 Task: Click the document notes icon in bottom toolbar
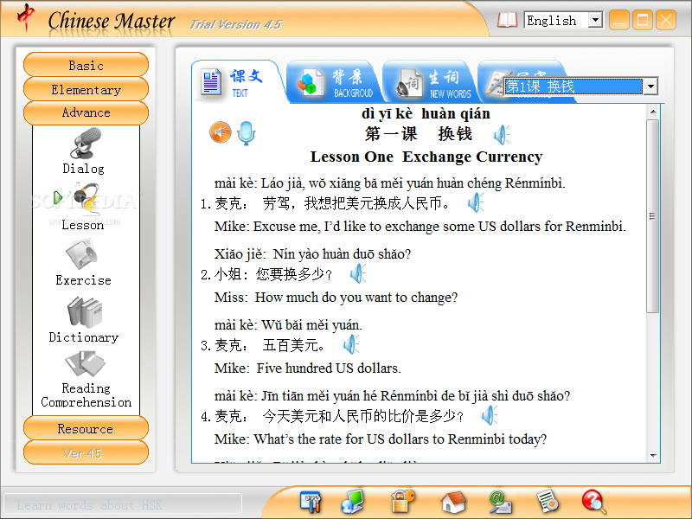point(548,503)
